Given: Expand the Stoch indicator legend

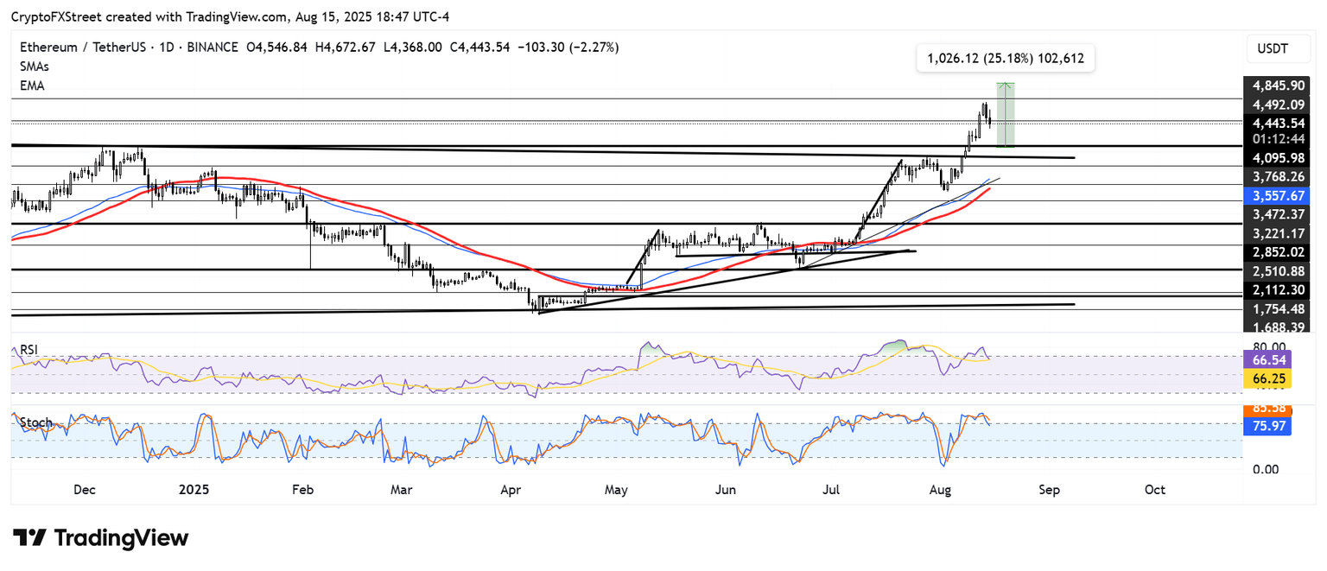Looking at the screenshot, I should [36, 423].
